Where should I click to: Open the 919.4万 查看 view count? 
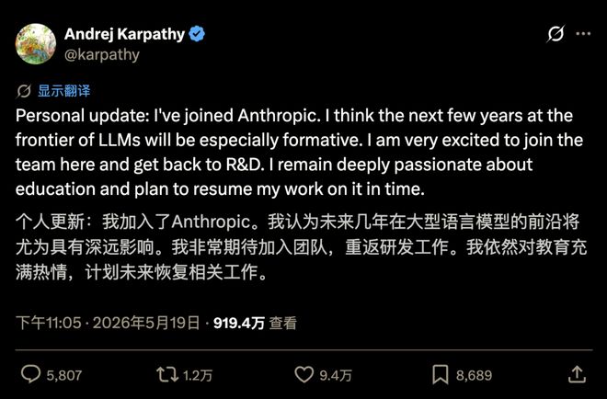pyautogui.click(x=255, y=323)
